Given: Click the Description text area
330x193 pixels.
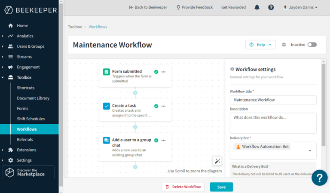Looking at the screenshot, I should [273, 123].
